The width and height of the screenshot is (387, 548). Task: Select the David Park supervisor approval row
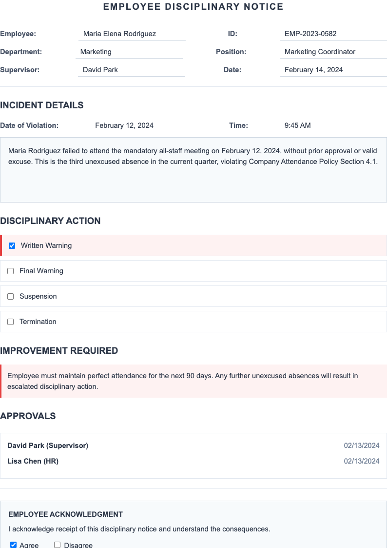(193, 446)
